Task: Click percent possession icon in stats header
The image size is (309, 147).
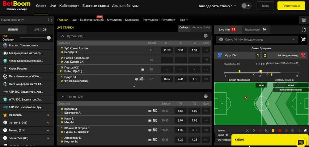Action: tap(247, 131)
